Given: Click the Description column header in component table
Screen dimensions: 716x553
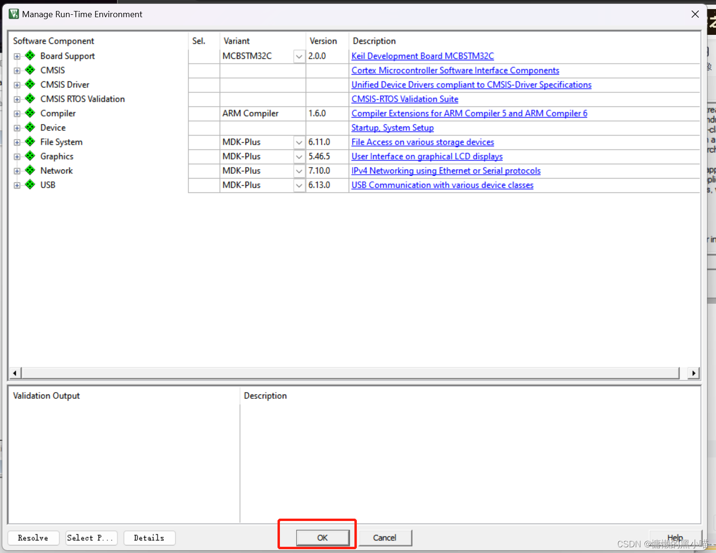Looking at the screenshot, I should pyautogui.click(x=524, y=41).
